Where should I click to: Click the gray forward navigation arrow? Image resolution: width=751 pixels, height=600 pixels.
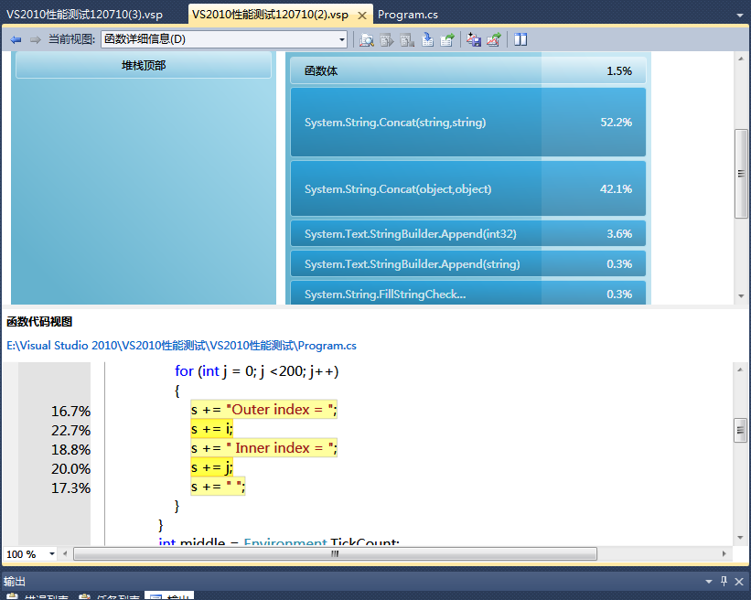[x=36, y=39]
